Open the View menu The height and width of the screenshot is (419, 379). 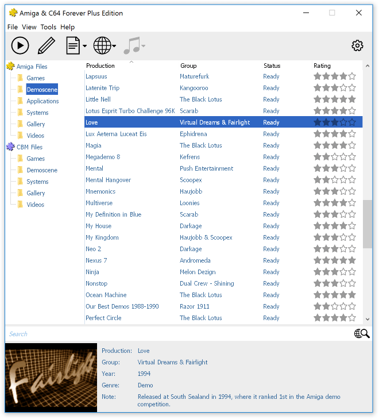click(x=29, y=27)
